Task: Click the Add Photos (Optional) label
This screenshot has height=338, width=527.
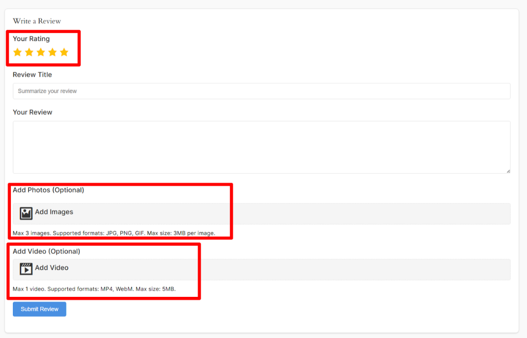Action: click(x=48, y=190)
